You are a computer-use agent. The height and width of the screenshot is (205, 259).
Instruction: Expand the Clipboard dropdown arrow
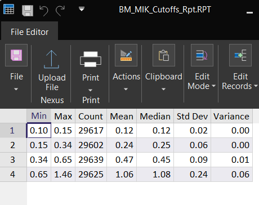pyautogui.click(x=163, y=89)
